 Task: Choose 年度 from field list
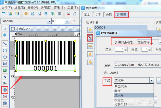pos(134,91)
